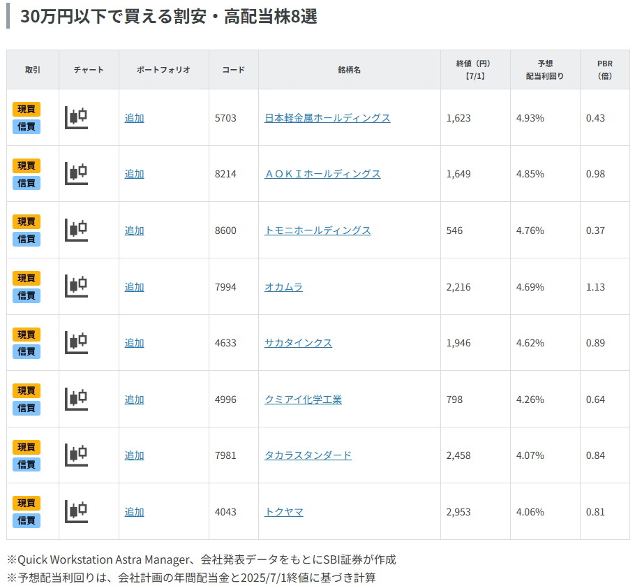Open chart icon for 日本軽金属ホールディングス
This screenshot has height=586, width=635.
click(77, 118)
